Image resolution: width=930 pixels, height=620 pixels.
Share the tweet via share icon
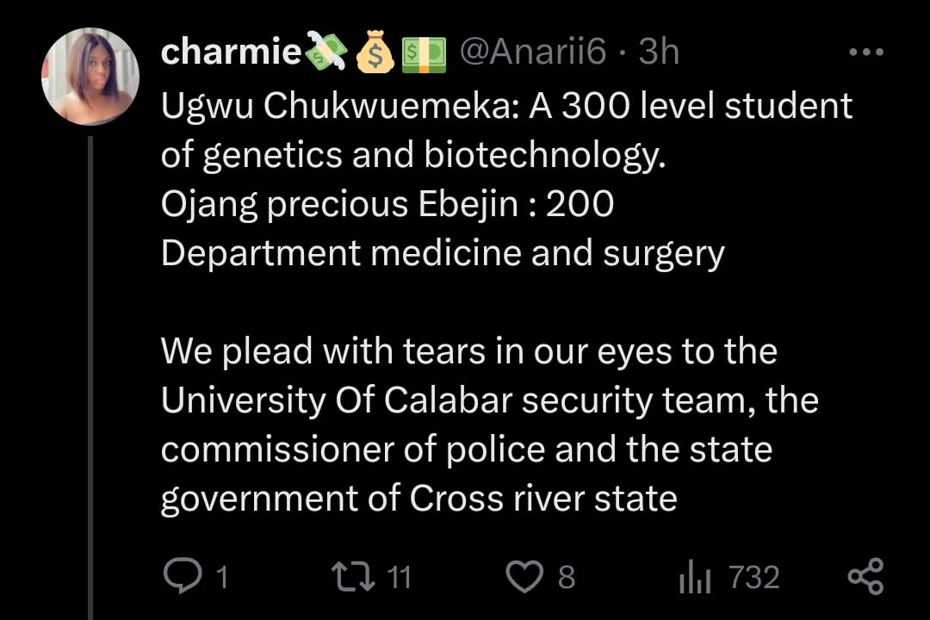coord(865,576)
